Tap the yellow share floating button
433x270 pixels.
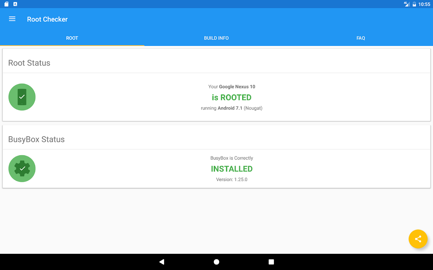418,239
